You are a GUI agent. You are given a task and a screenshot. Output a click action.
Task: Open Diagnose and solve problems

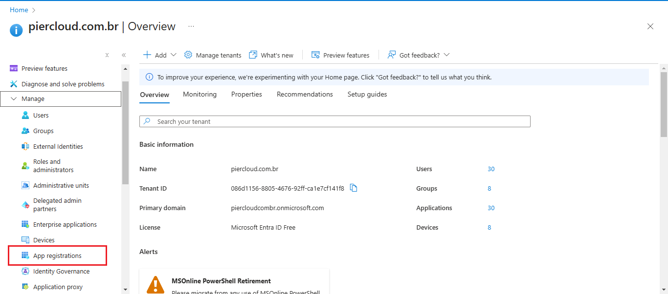coord(63,84)
